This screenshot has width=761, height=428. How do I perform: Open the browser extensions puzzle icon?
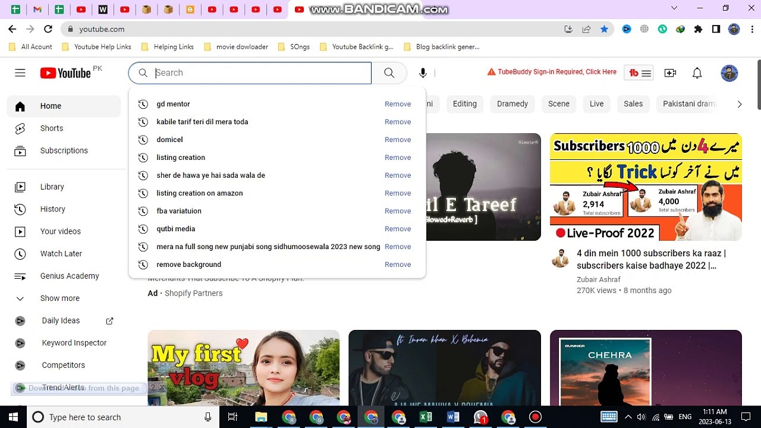pyautogui.click(x=698, y=29)
